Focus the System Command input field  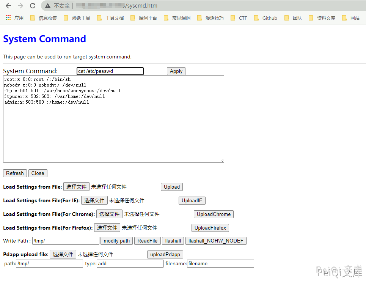110,71
